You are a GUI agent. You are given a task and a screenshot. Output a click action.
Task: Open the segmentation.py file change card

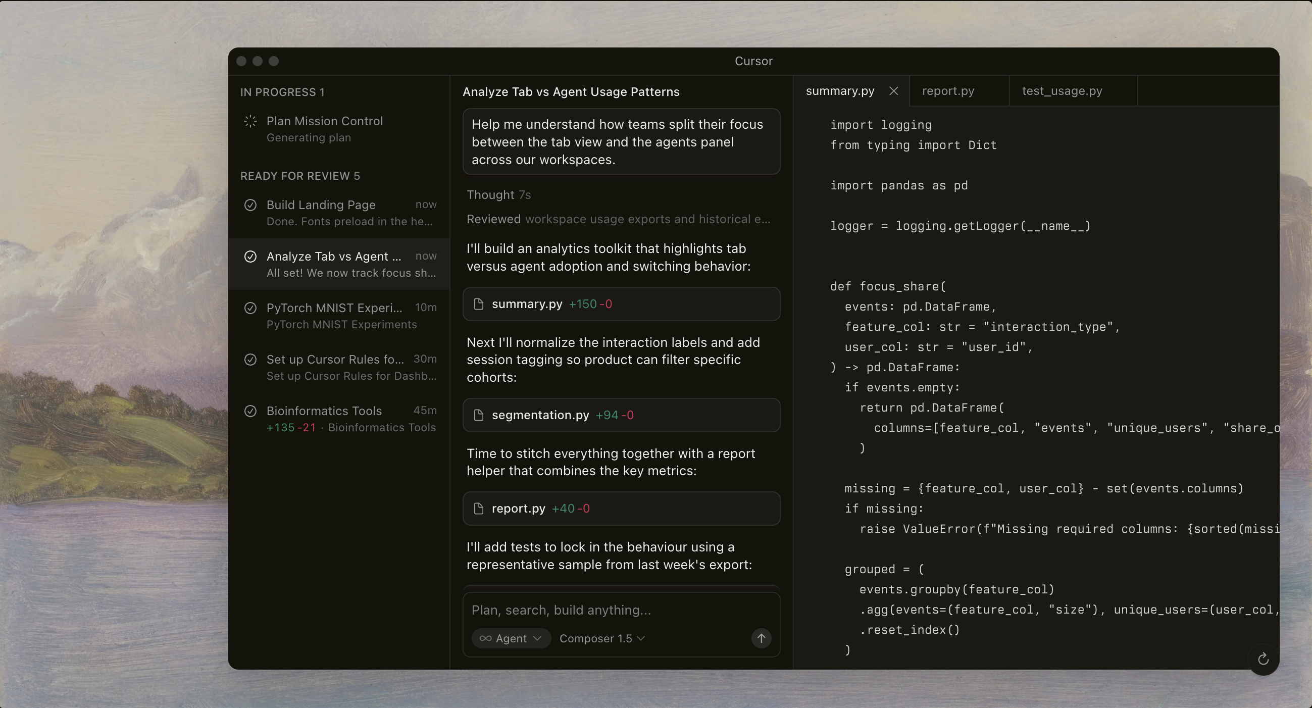click(620, 415)
